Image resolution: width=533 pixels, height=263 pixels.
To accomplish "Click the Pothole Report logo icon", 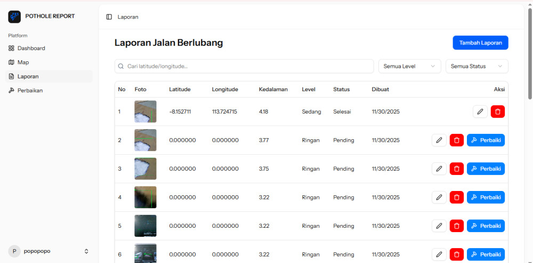I will coord(14,17).
